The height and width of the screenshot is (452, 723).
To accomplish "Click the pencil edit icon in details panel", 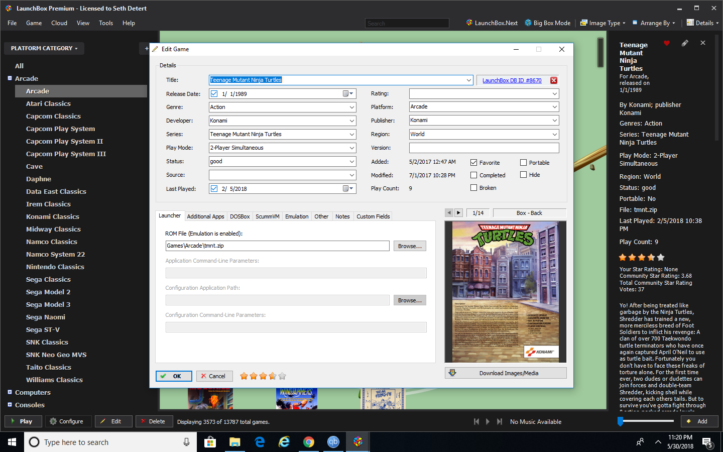I will pyautogui.click(x=685, y=43).
